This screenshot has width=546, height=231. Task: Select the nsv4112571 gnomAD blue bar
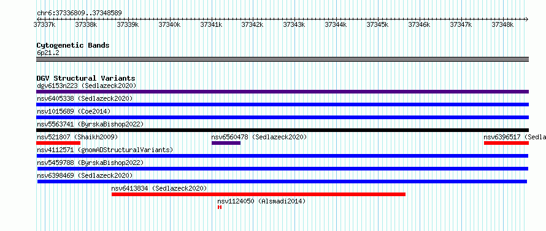point(282,156)
